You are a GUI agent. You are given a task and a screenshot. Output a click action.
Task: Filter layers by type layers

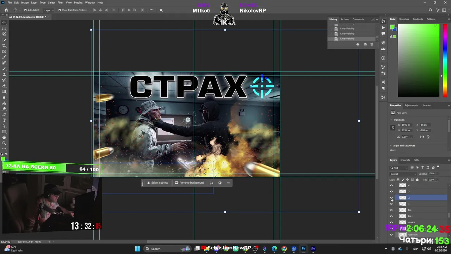pyautogui.click(x=422, y=168)
